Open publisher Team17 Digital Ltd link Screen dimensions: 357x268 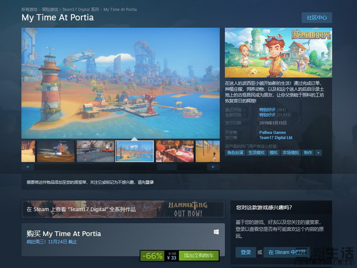tap(275, 138)
